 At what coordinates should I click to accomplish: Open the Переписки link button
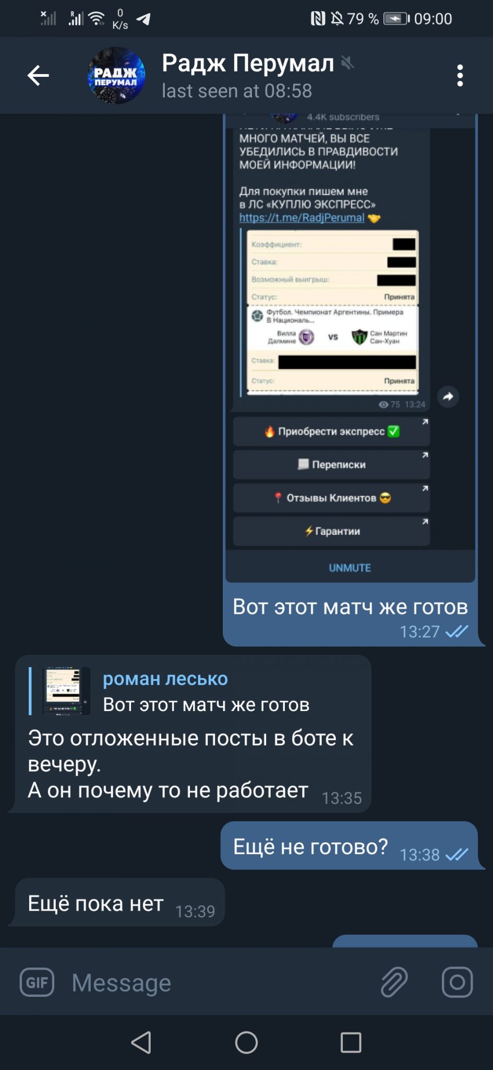pyautogui.click(x=332, y=464)
